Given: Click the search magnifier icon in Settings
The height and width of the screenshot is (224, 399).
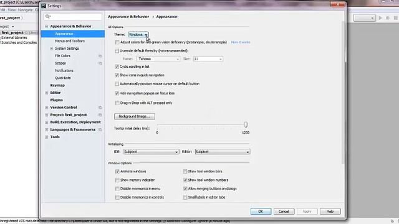Looking at the screenshot, I should coord(47,17).
